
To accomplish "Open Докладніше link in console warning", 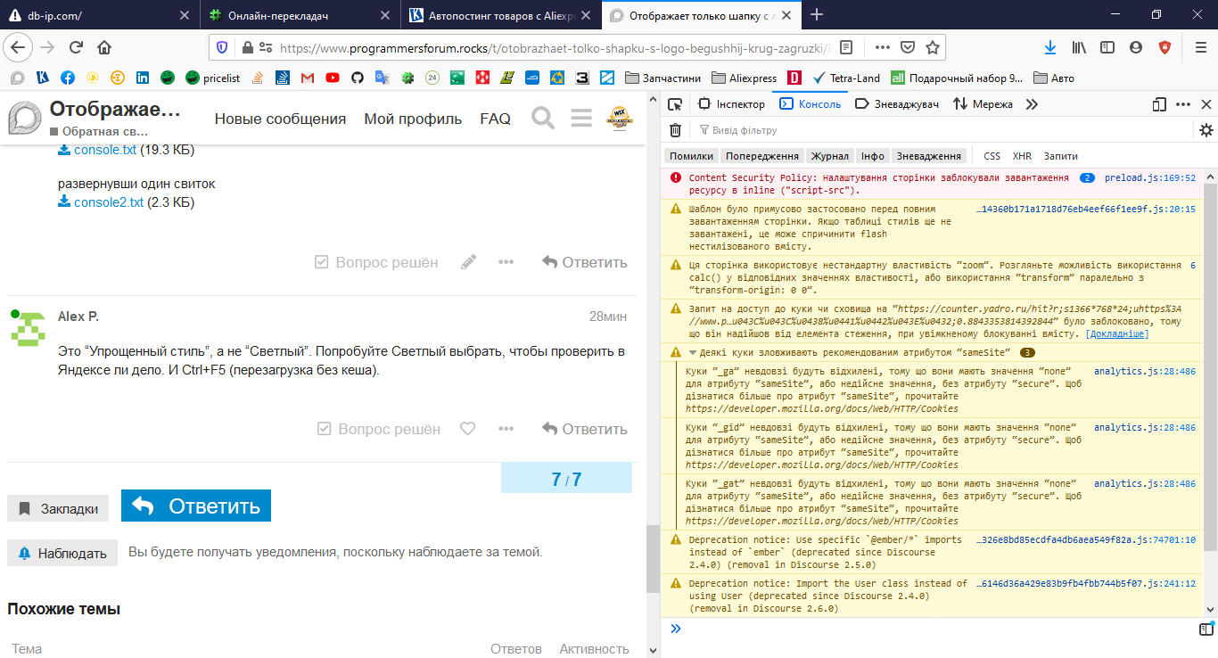I will click(x=1116, y=333).
